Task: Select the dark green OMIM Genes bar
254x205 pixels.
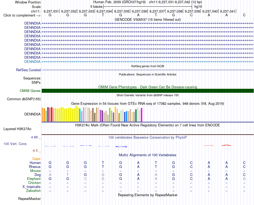Action: [148, 91]
